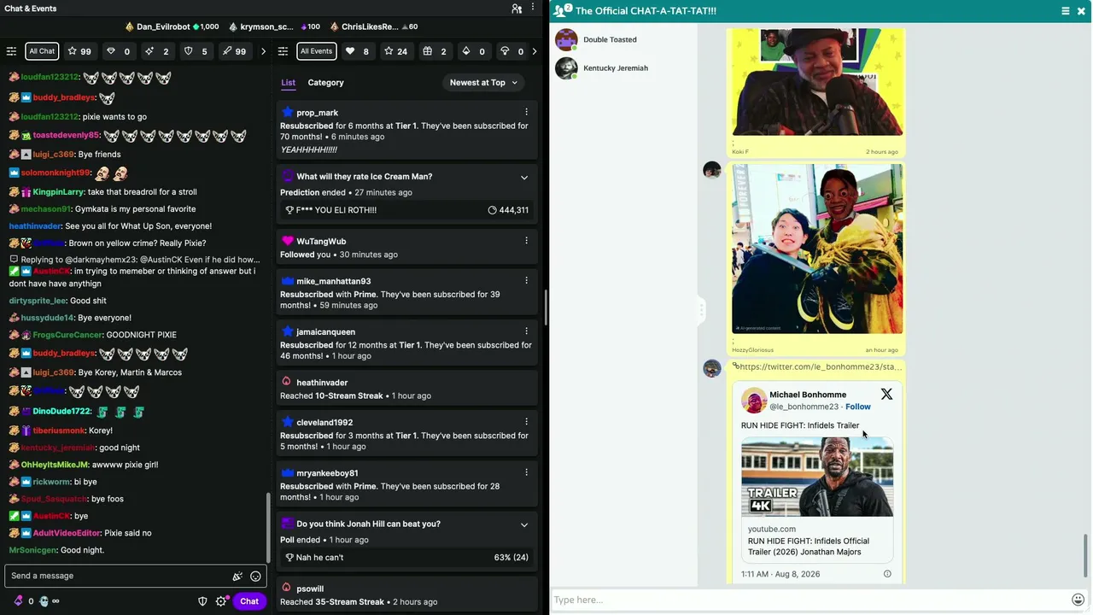This screenshot has height=615, width=1093.
Task: Expand the Jonah Hill poll event
Action: [524, 524]
